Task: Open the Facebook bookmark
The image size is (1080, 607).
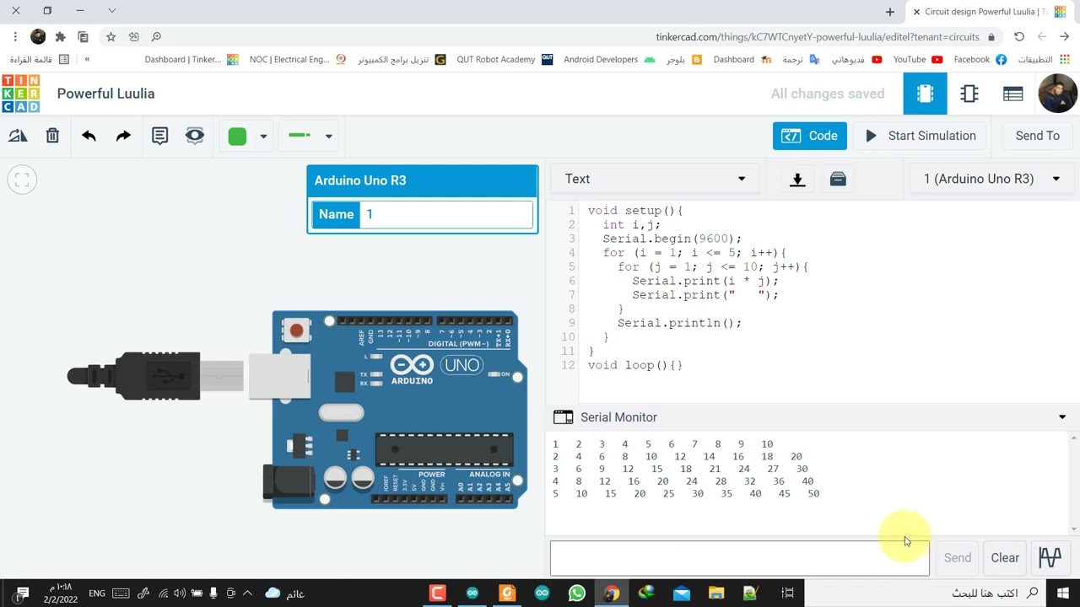Action: pos(980,60)
